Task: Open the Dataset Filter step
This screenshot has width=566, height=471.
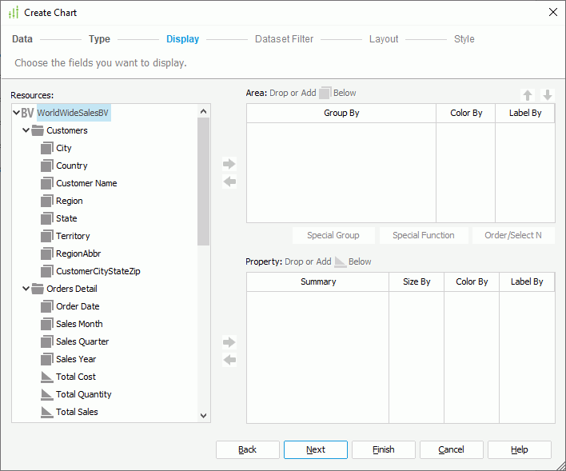Action: pyautogui.click(x=284, y=39)
